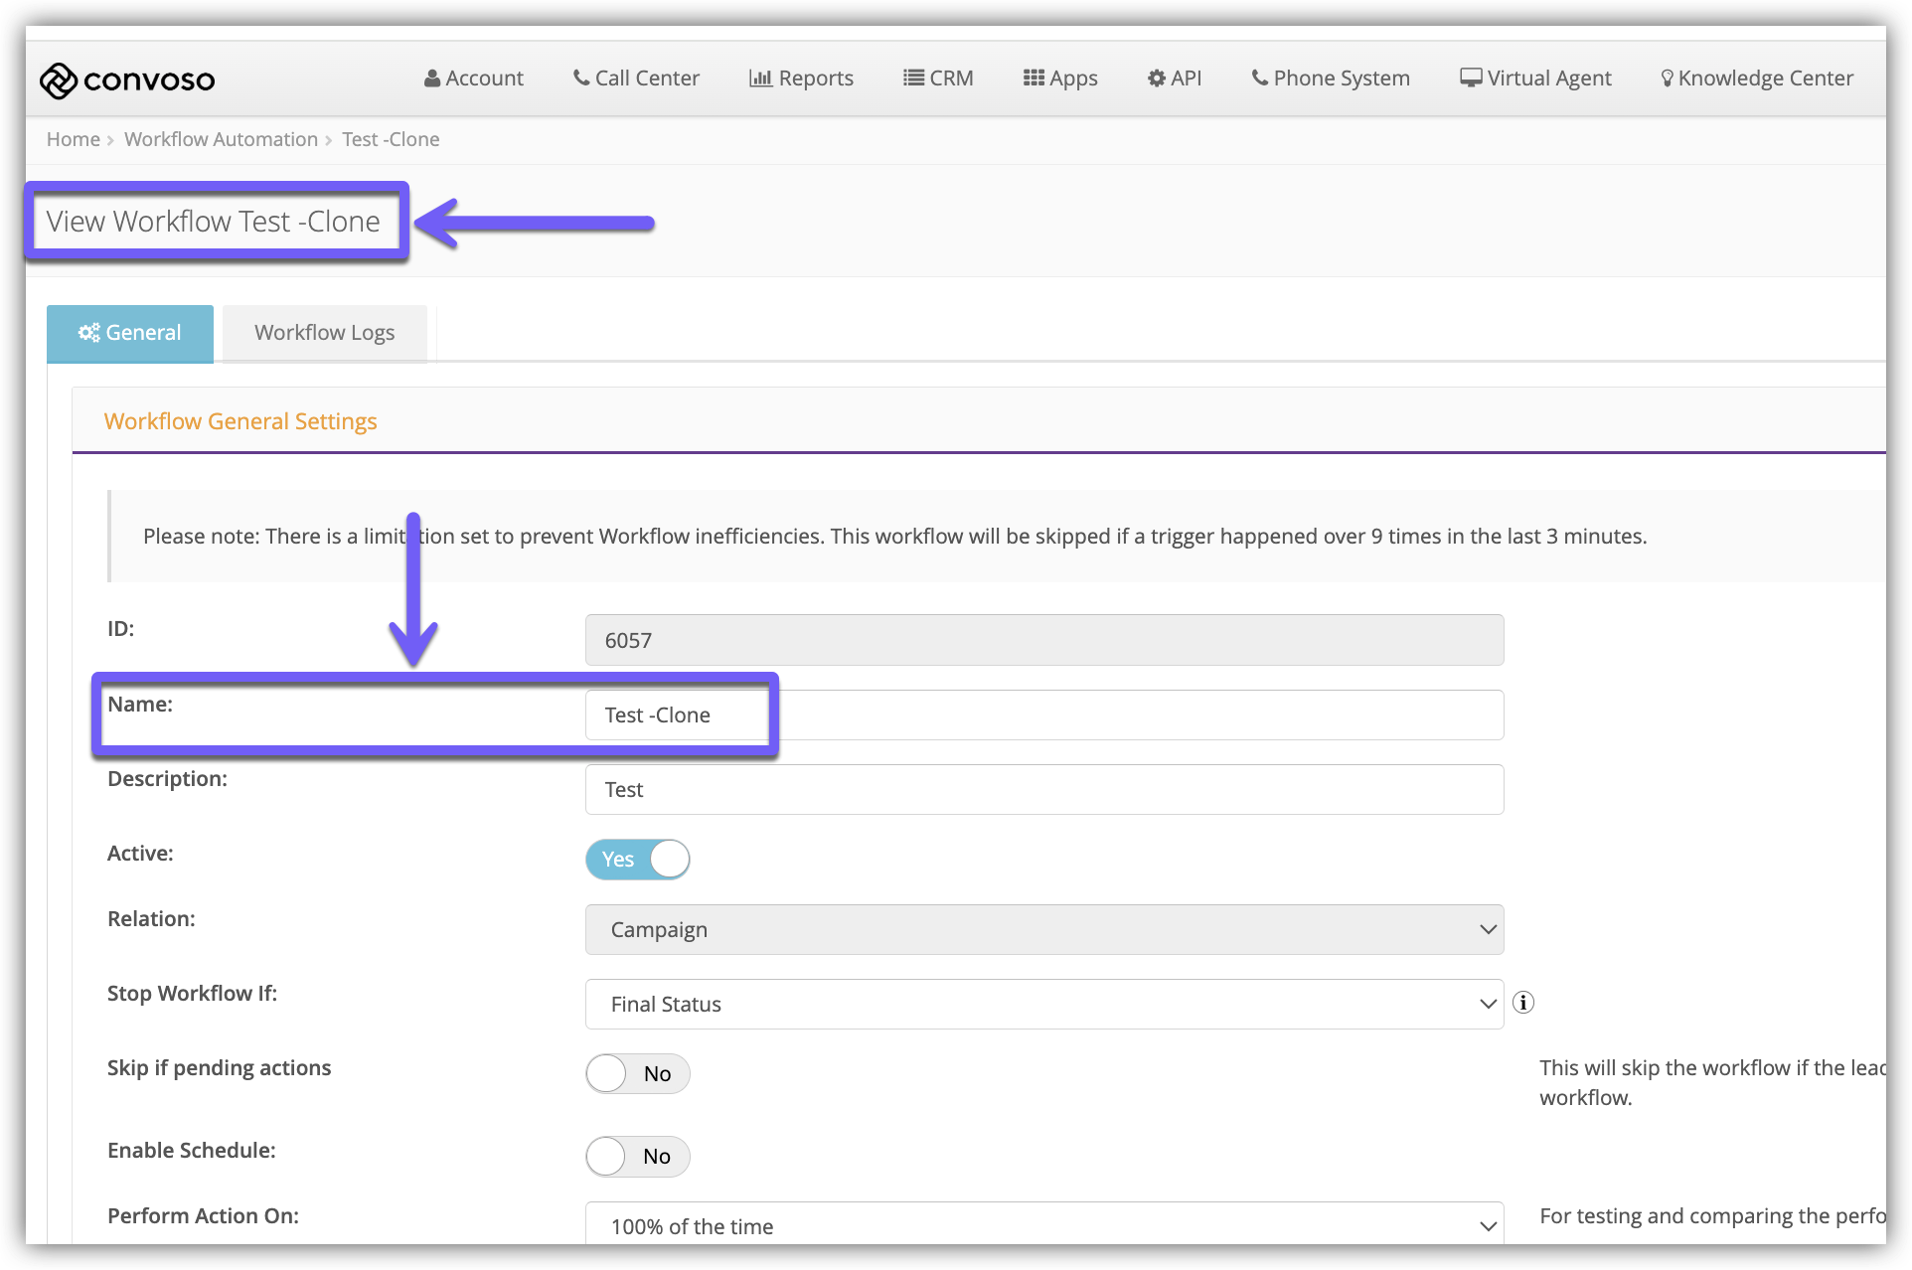Enable Skip if pending actions toggle
Viewport: 1912px width, 1270px height.
click(x=638, y=1074)
